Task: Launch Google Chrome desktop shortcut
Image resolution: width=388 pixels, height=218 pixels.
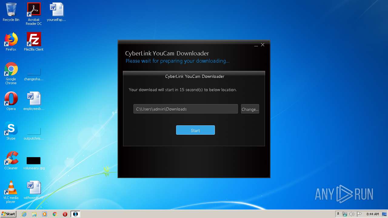Action: pos(11,73)
